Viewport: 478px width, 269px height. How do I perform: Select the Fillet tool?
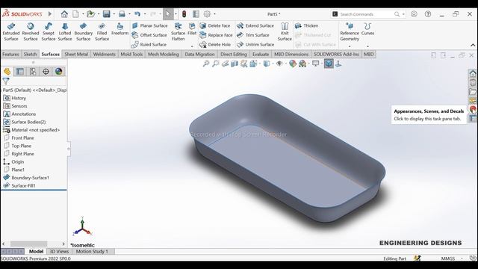(x=192, y=29)
